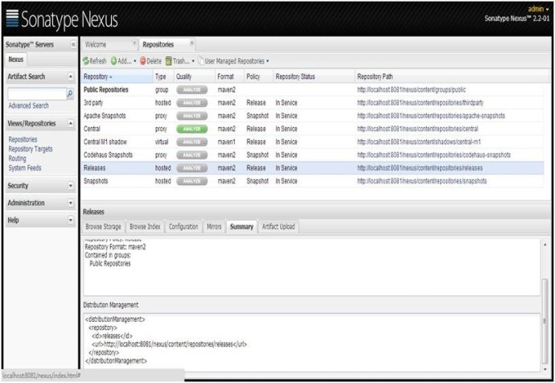The height and width of the screenshot is (383, 555).
Task: Open the Advanced Search link
Action: (x=28, y=105)
